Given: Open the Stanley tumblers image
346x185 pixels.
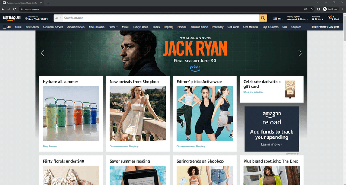Looking at the screenshot, I should 71,114.
